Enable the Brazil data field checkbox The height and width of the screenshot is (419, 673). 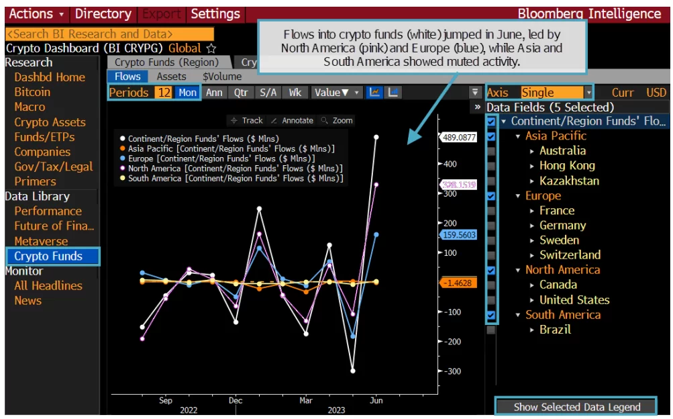coord(491,330)
